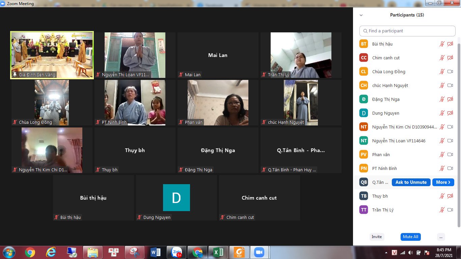Collapse the Participants panel chevron
Screen dimensions: 461x259
(361, 15)
